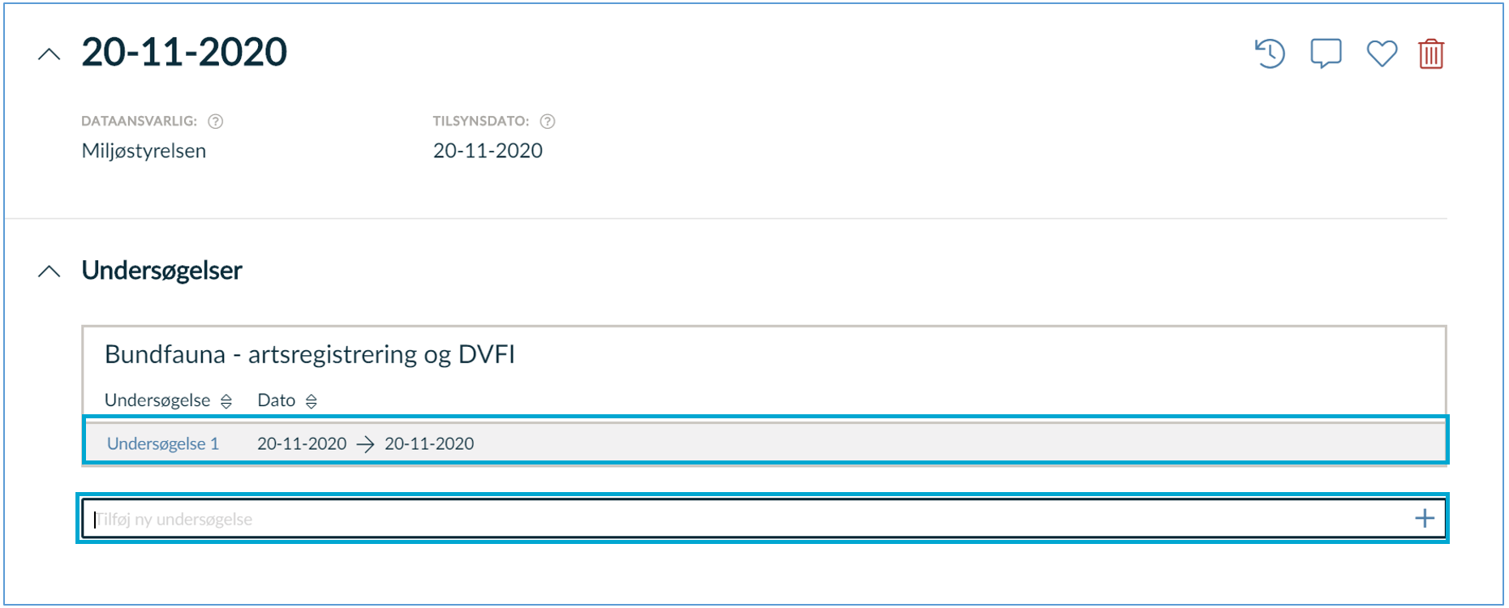Collapse the Undersøgelser section
Image resolution: width=1509 pixels, height=608 pixels.
click(49, 272)
